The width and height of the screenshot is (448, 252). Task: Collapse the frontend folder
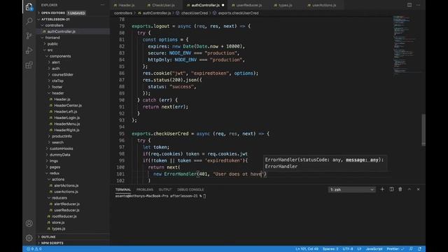52,38
